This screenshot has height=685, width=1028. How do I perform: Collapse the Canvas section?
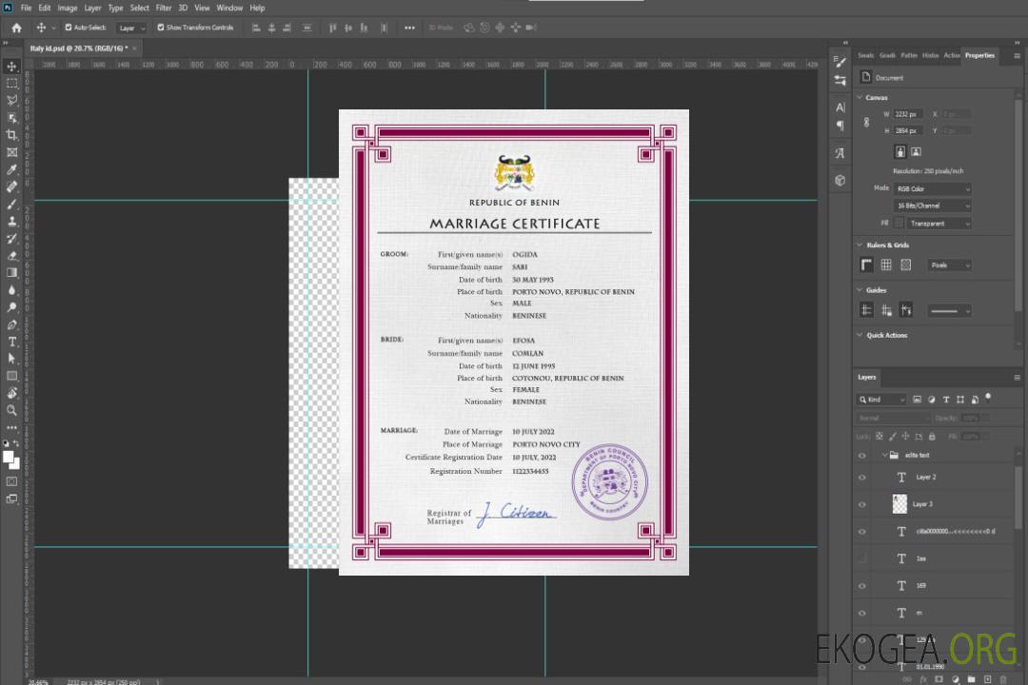tap(860, 97)
